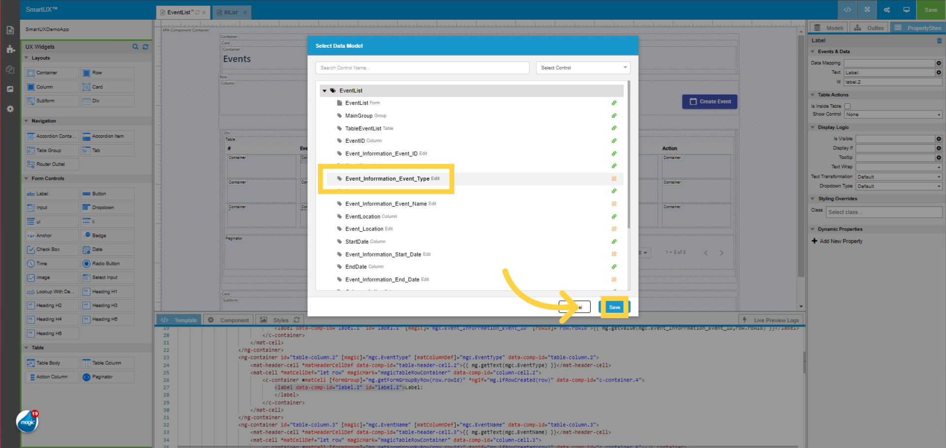Collapse the EventList tree node
Image resolution: width=946 pixels, height=448 pixels.
[x=325, y=91]
